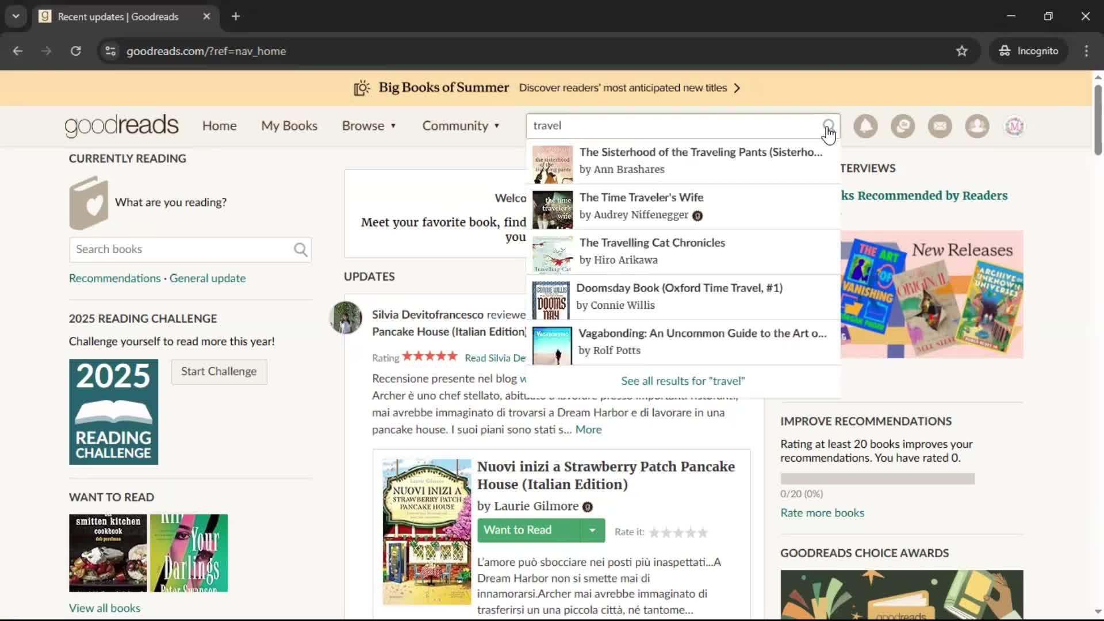Open the profile avatar menu
1104x621 pixels.
click(1014, 126)
